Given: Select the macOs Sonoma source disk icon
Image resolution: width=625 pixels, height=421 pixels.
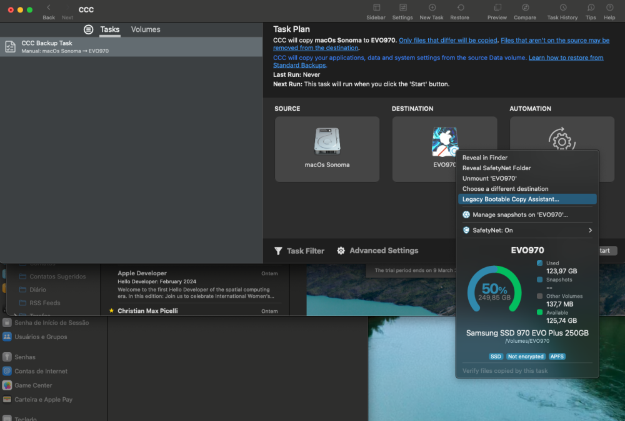Looking at the screenshot, I should point(327,141).
